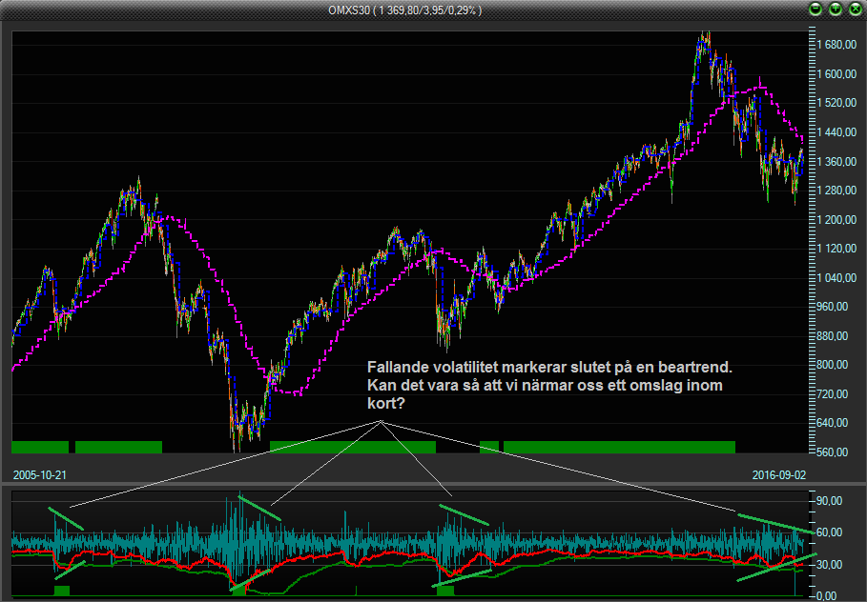
Task: Click the start date 2005-10-21
Action: tap(40, 475)
